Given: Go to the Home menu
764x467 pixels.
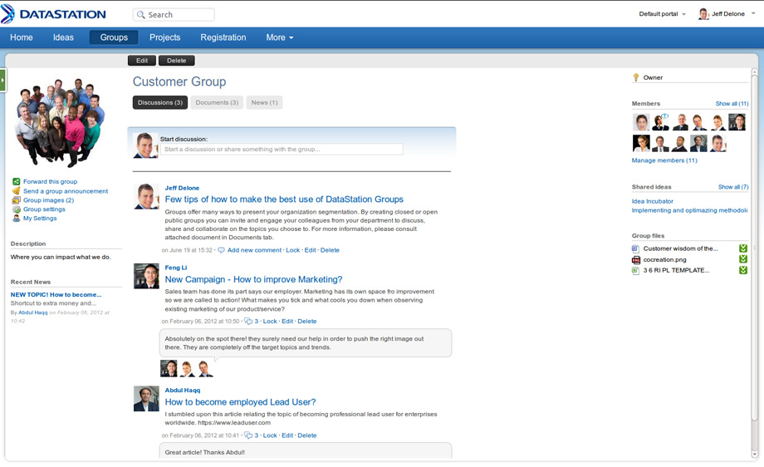Looking at the screenshot, I should [22, 37].
